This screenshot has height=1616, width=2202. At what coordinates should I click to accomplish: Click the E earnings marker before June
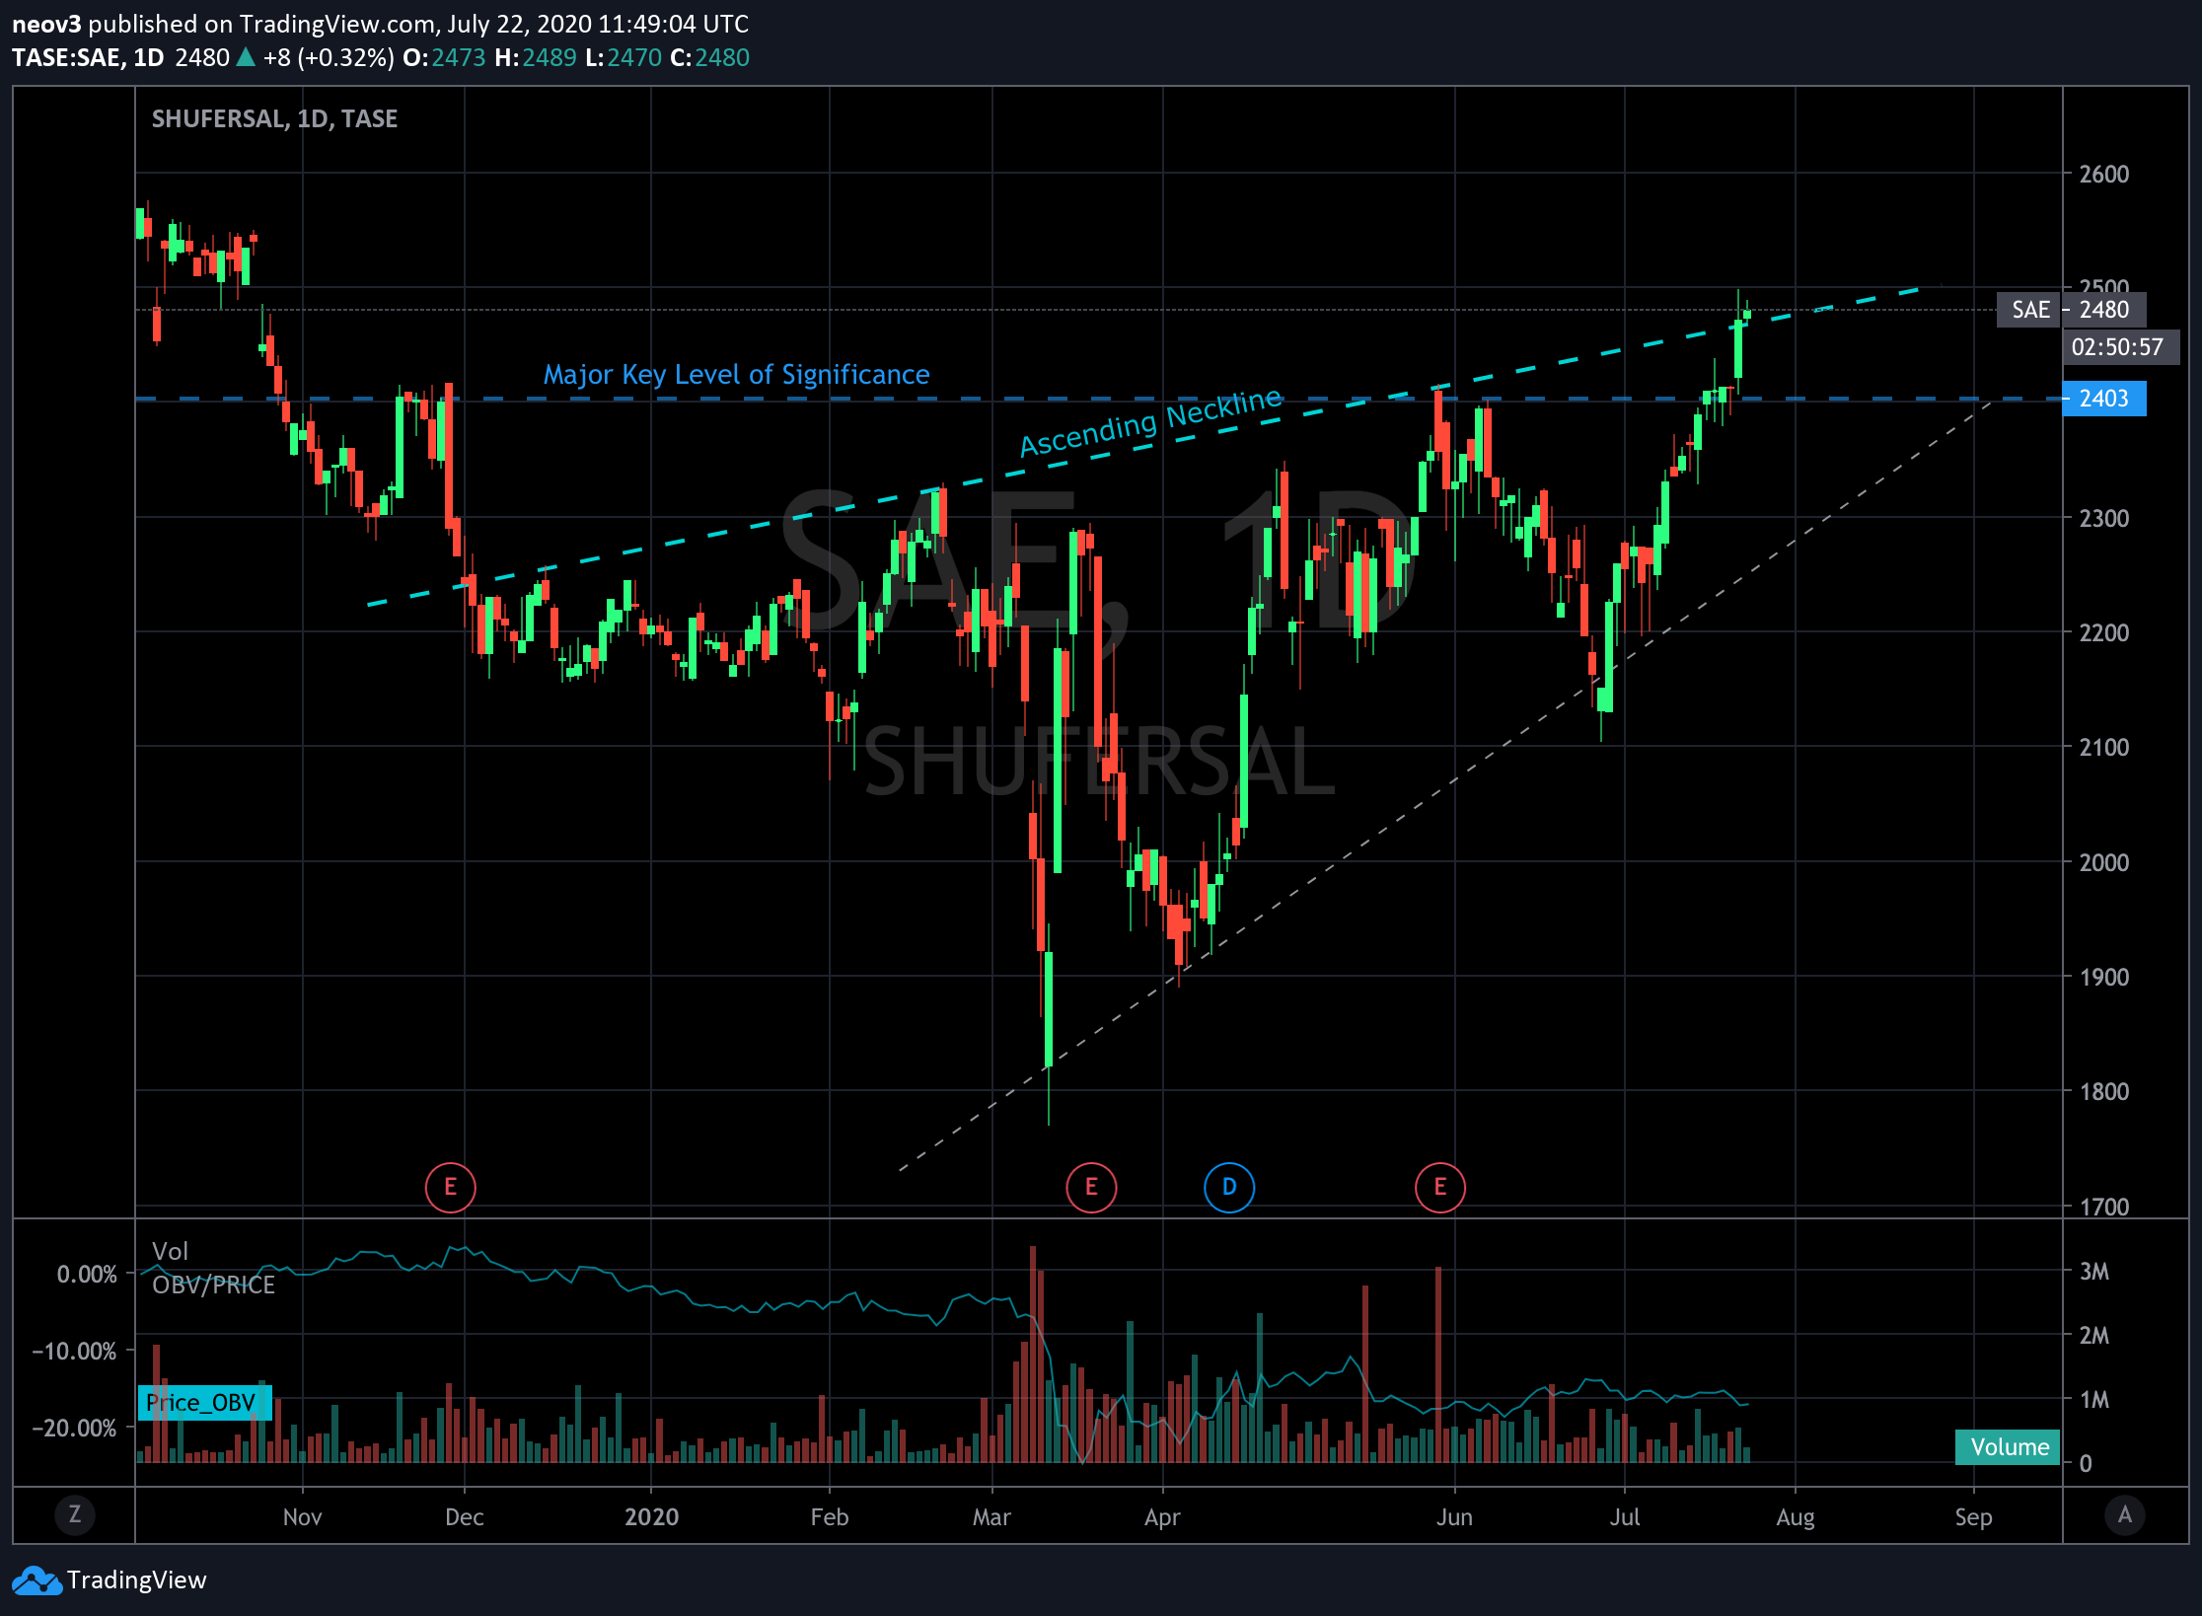(1440, 1187)
